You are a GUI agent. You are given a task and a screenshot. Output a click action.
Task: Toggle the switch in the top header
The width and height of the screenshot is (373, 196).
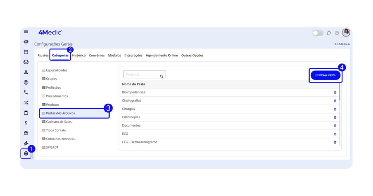318,33
